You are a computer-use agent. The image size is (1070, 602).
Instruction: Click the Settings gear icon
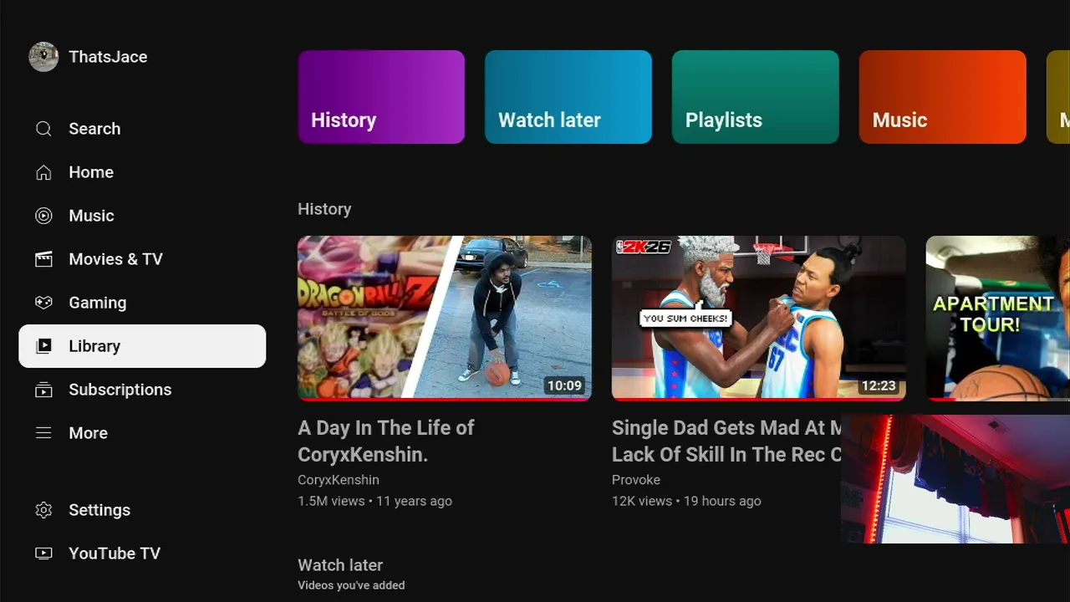43,510
